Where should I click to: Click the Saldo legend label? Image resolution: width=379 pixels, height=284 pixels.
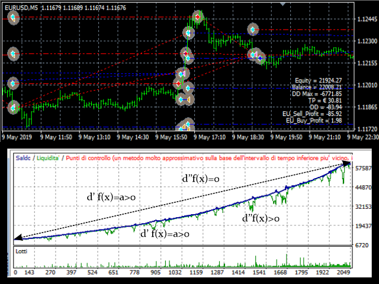(23, 158)
